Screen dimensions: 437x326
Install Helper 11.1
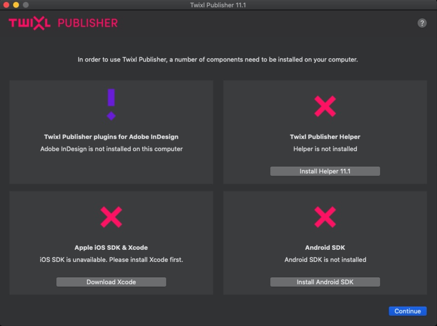click(325, 171)
